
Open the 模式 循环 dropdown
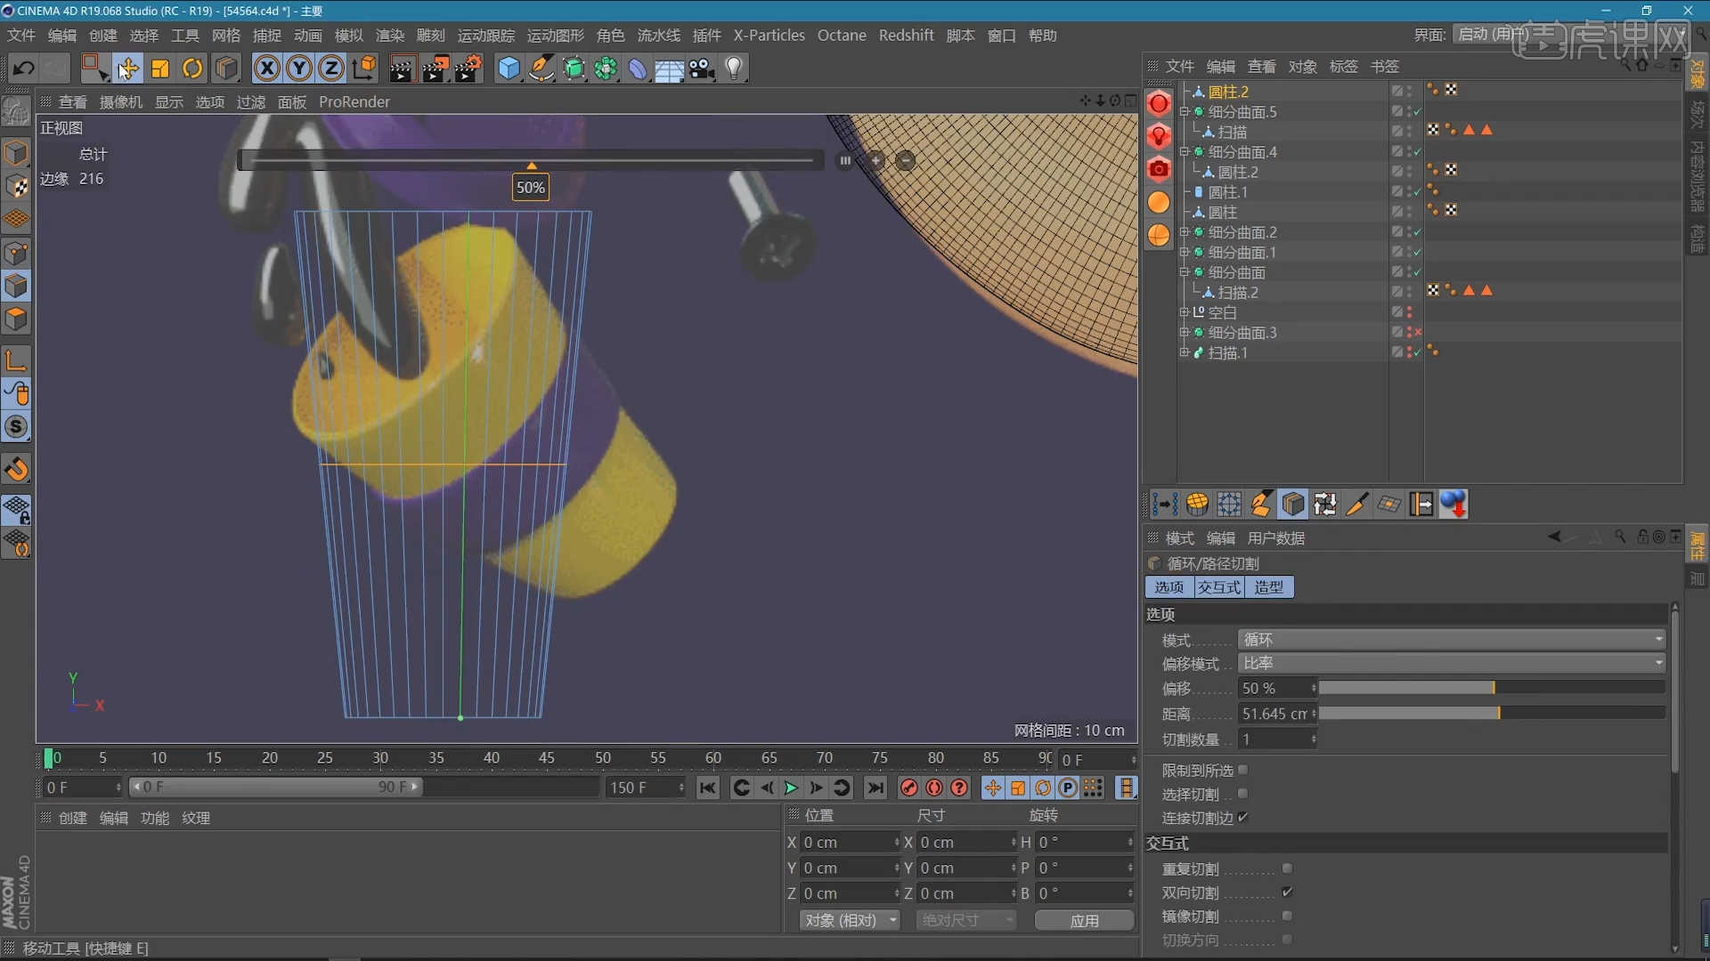pyautogui.click(x=1452, y=640)
